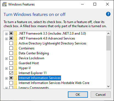Enable Active Directory Lightweight Directory Services
Viewport: 114px width, 101px height.
[11, 43]
